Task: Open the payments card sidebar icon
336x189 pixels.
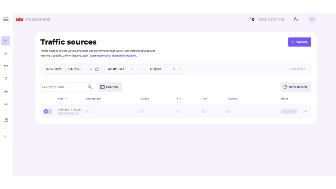Action: tap(6, 66)
